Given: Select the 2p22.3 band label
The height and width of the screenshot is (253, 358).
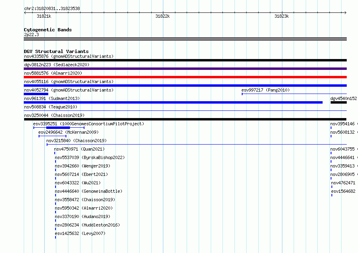Looking at the screenshot, I should pos(31,35).
